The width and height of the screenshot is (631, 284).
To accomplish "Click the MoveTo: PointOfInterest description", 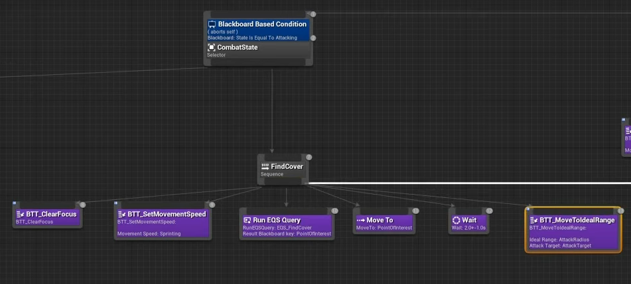I will 384,228.
